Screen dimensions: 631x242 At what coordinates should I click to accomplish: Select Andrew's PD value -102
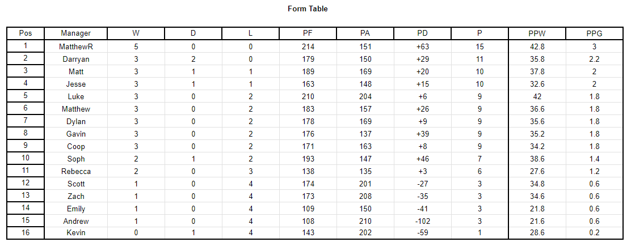click(x=423, y=221)
